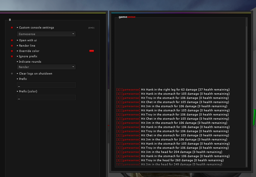Screen dimensions: 256x177
Task: Uncheck the Override color checkbox
Action: 12,51
